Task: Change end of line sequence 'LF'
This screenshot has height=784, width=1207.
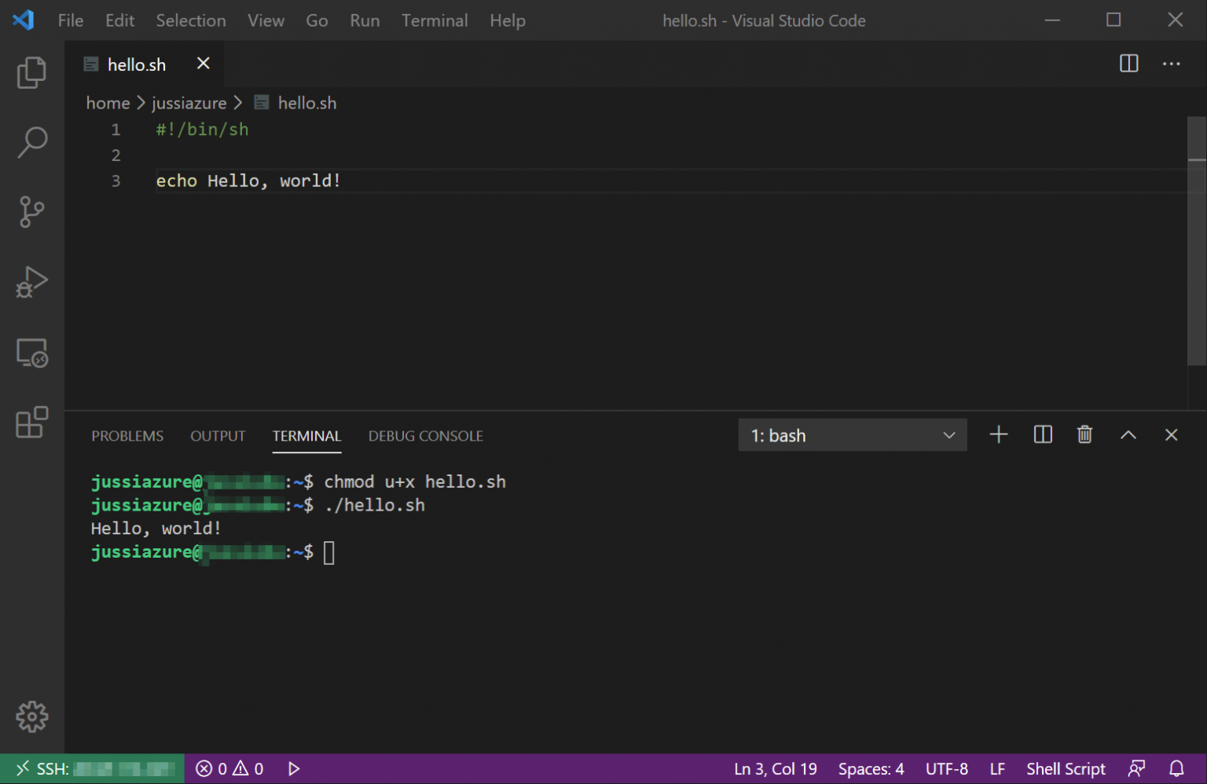Action: [x=997, y=769]
